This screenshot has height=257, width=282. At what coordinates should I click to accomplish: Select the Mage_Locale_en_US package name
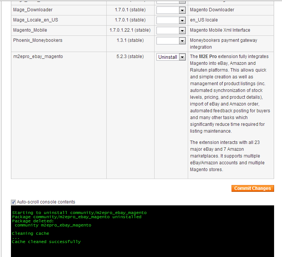[x=35, y=20]
